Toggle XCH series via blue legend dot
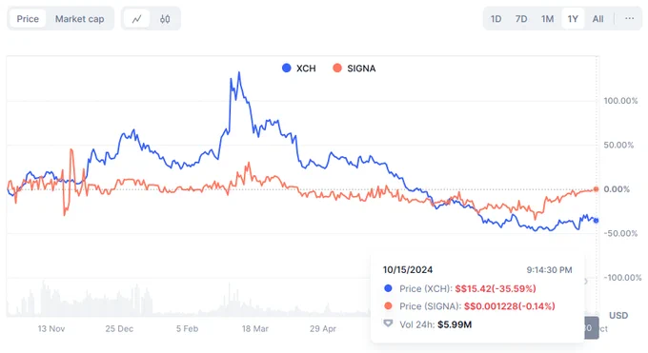 (287, 69)
